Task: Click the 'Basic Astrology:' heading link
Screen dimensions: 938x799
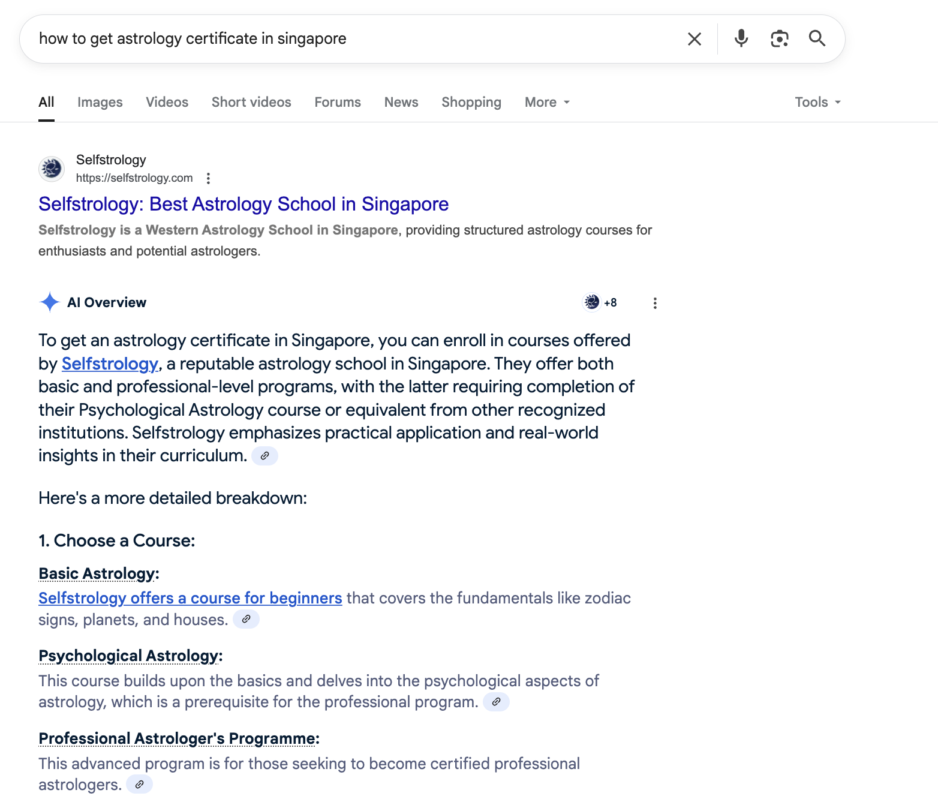Action: tap(99, 574)
